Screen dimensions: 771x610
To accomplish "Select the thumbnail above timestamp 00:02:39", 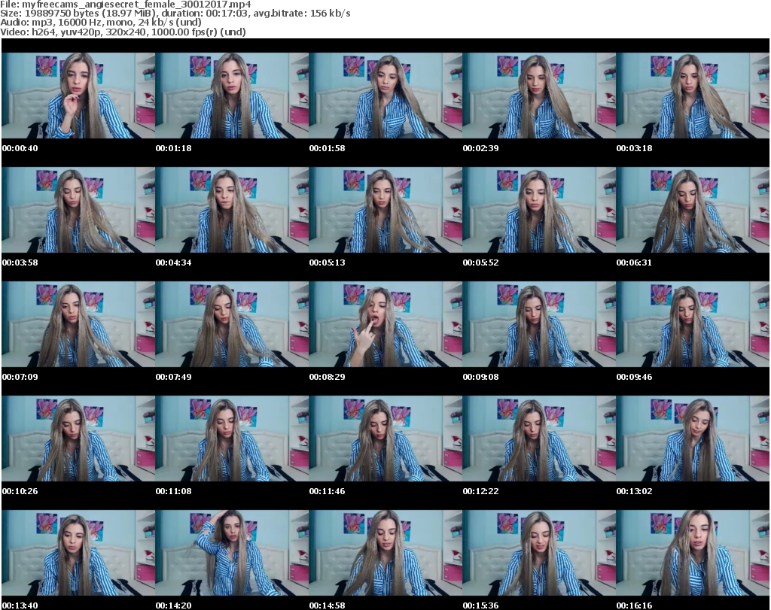I will [539, 96].
